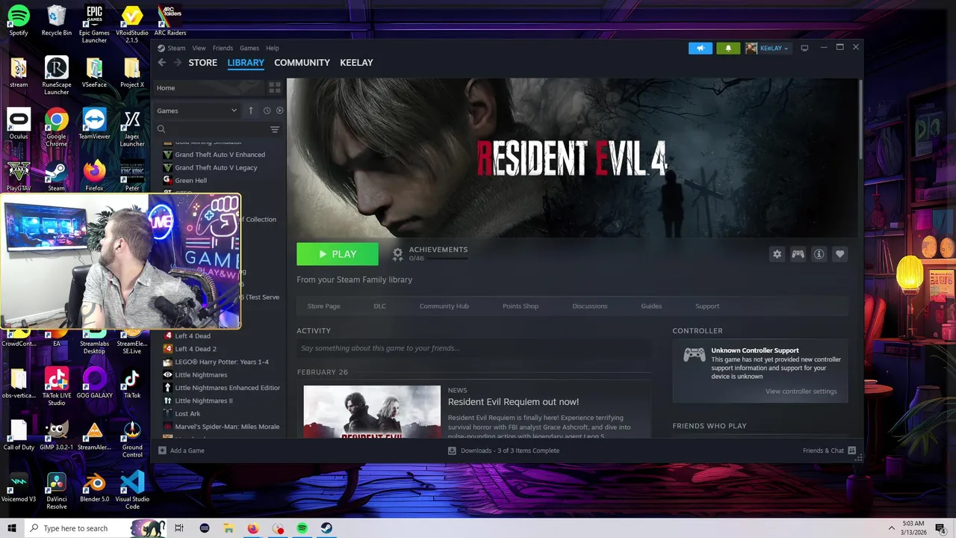Open the green notifications bell
The image size is (956, 538).
[x=728, y=48]
